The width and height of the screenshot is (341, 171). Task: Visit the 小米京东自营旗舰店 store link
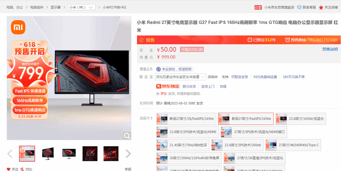pyautogui.click(x=279, y=7)
